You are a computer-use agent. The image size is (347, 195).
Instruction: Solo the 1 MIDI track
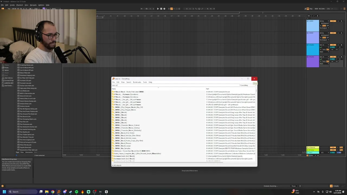(338, 21)
